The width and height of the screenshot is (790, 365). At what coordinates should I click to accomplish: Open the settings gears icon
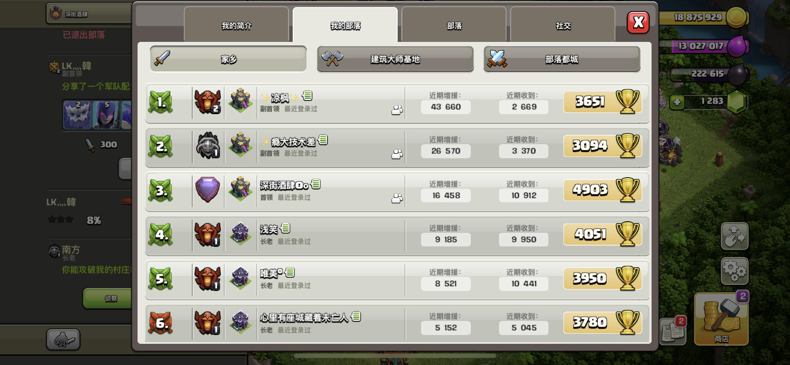tap(734, 271)
